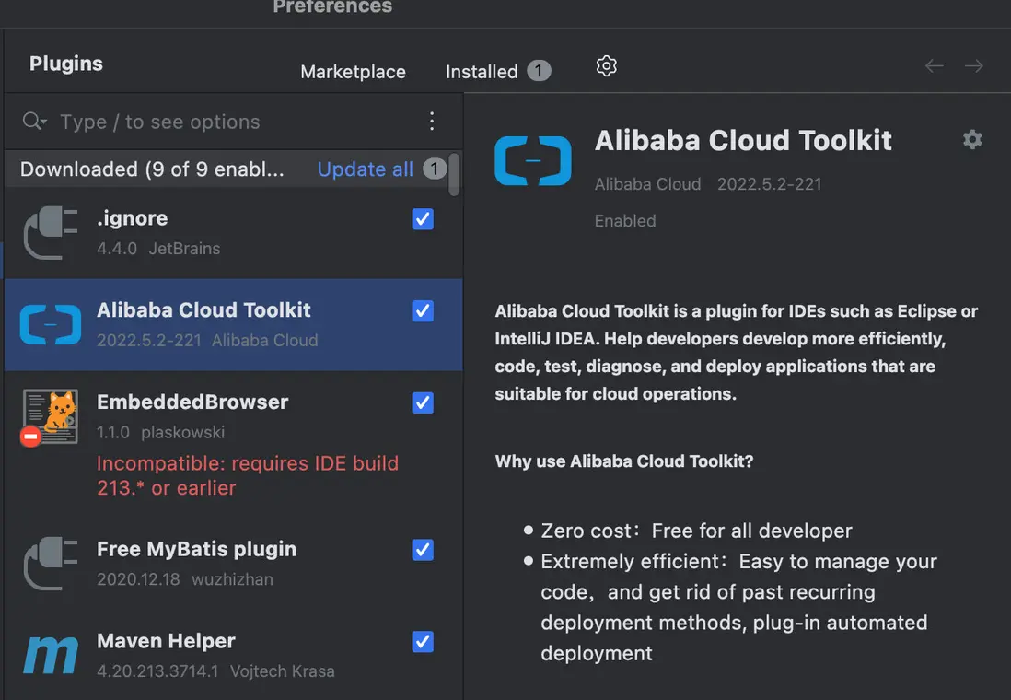
Task: Click the EmbeddedBrowser cat plugin icon
Action: [x=51, y=417]
